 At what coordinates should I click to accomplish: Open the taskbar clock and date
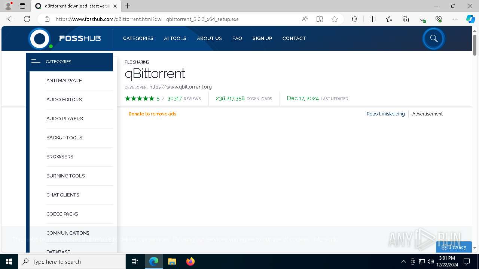(x=447, y=262)
